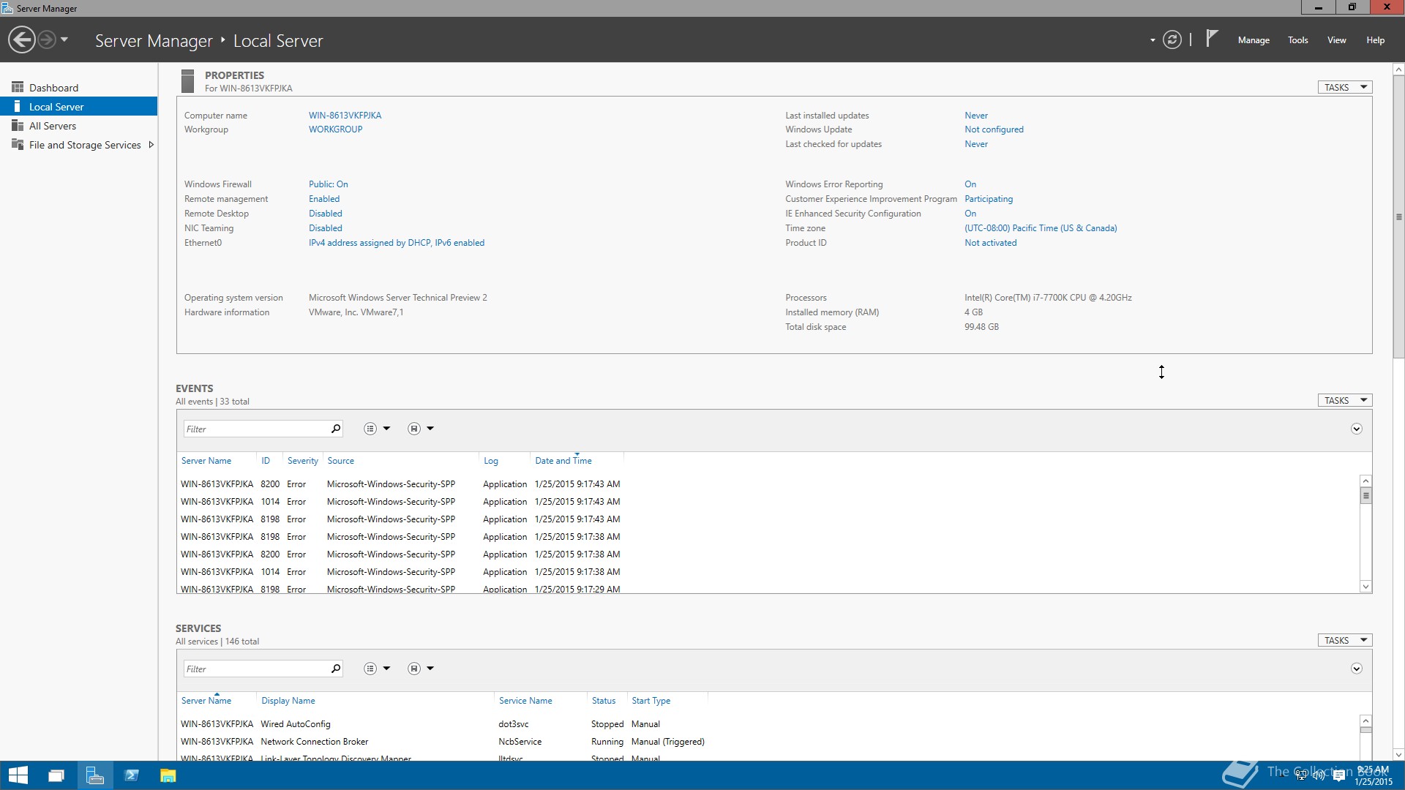Click Windows Error Reporting On link
Screen dimensions: 1405x790
[x=970, y=184]
